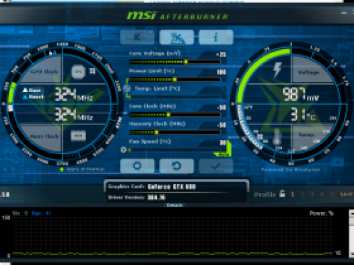The image size is (354, 265).
Task: Click the Core Voltage slider handle
Action: [x=186, y=62]
